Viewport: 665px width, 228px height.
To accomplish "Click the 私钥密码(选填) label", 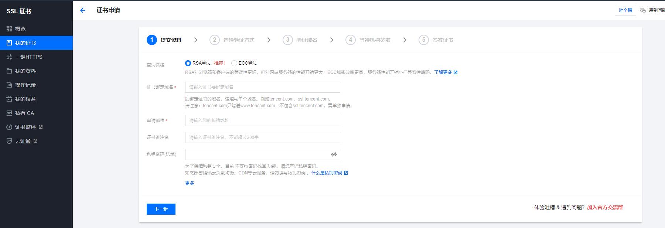I will pyautogui.click(x=161, y=154).
